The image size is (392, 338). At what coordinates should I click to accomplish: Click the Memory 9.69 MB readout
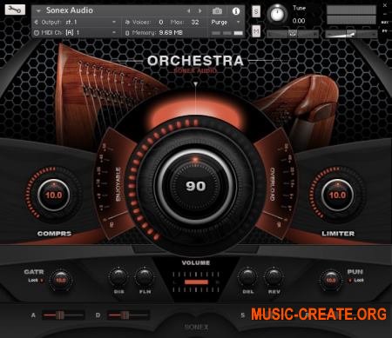click(171, 33)
